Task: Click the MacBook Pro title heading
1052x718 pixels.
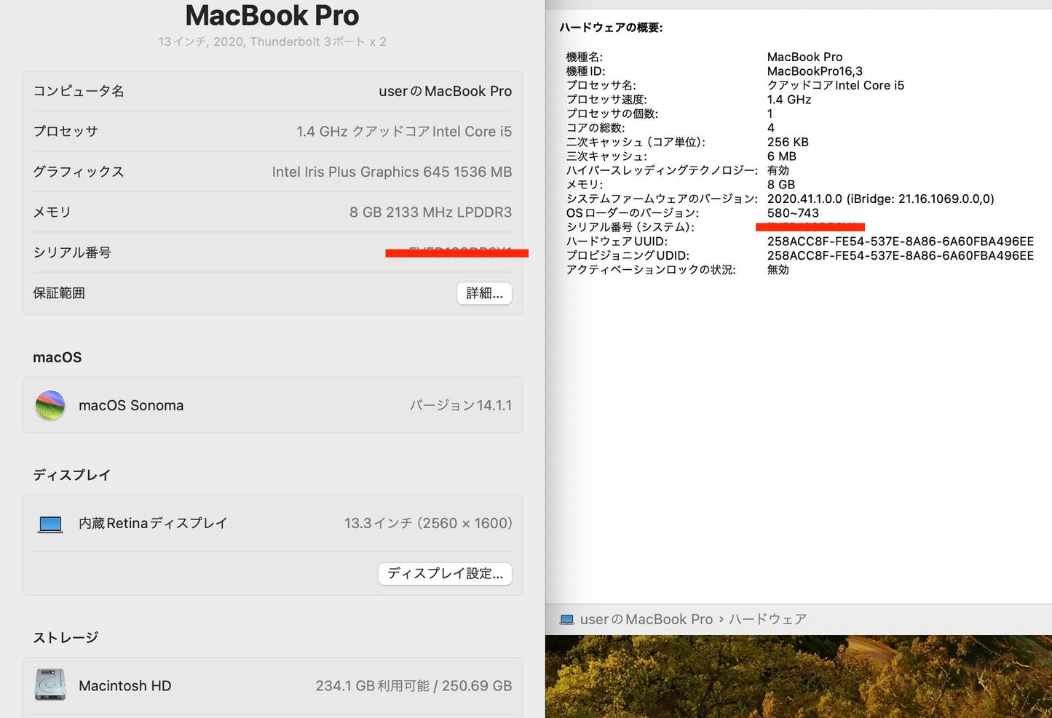Action: point(272,15)
